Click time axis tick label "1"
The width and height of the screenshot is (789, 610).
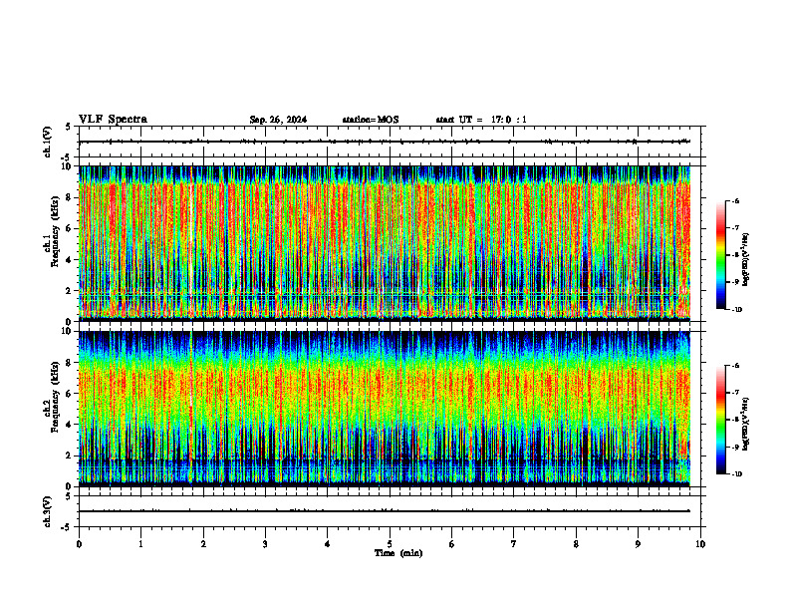(x=140, y=544)
